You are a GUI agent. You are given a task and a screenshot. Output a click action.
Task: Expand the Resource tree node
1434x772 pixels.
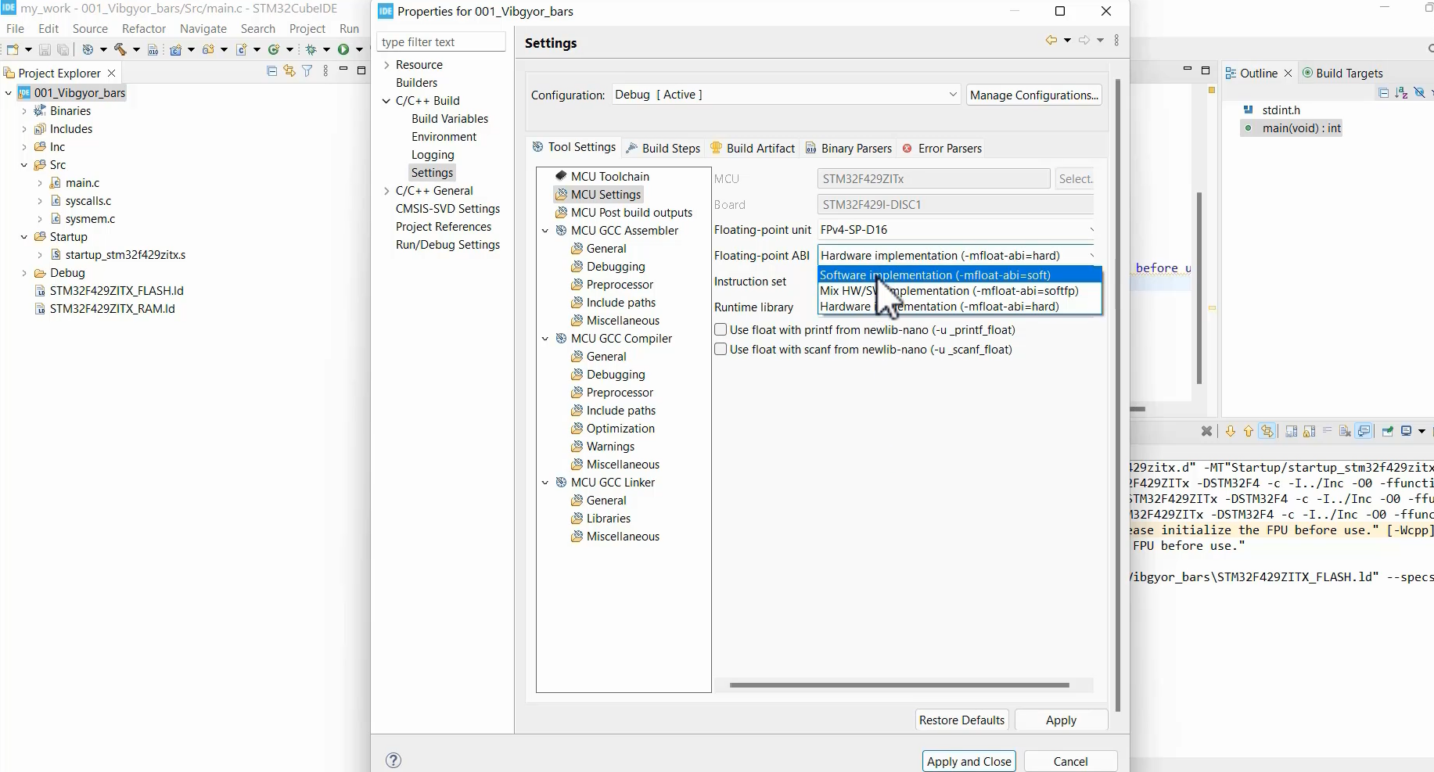coord(386,65)
